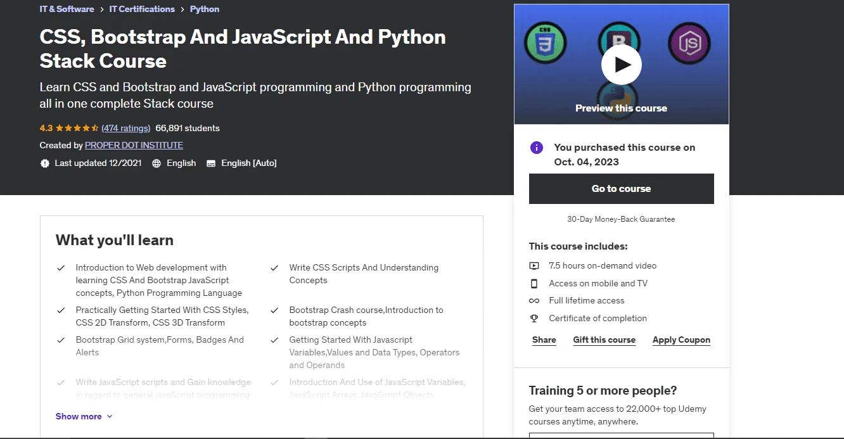The height and width of the screenshot is (439, 844).
Task: Click the checkmark beside Write CSS Scripts
Action: (274, 268)
